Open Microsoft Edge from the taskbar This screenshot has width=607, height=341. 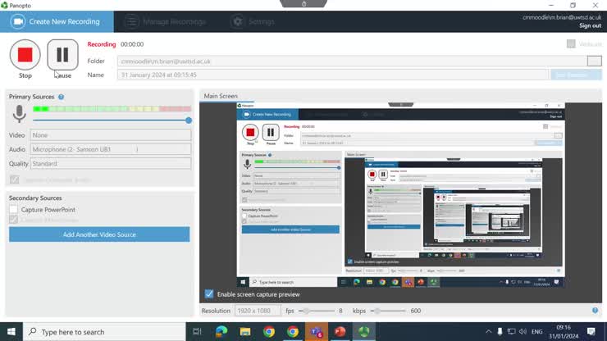coord(221,332)
